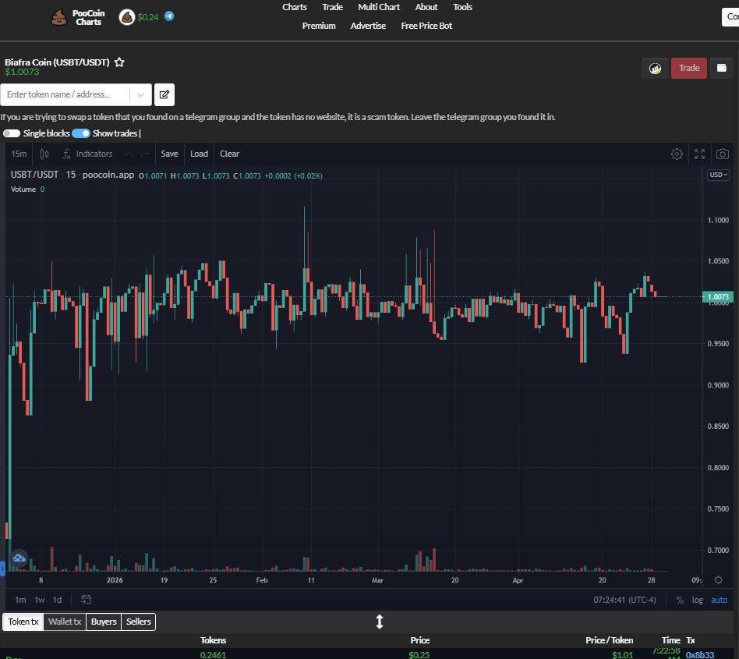Click the resize arrows below chart
739x659 pixels.
coord(380,622)
